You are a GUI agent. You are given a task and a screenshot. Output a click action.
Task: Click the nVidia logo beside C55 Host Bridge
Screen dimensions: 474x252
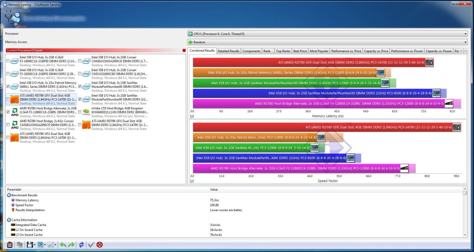pos(86,112)
